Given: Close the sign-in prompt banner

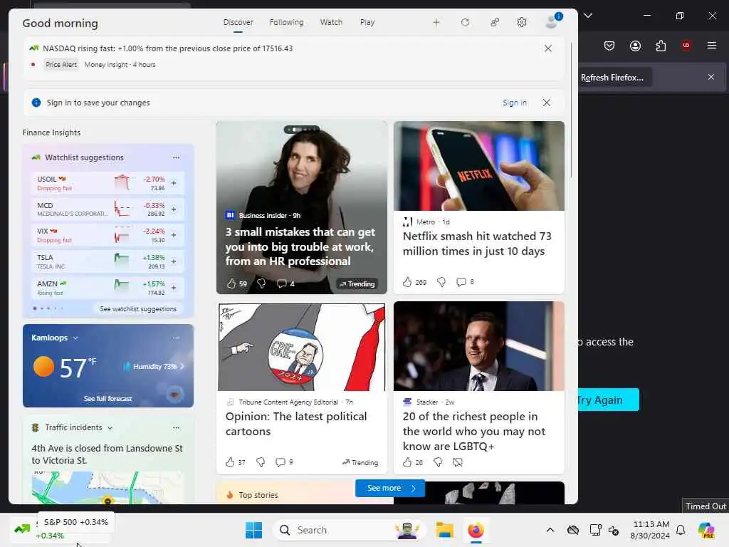Looking at the screenshot, I should (547, 103).
